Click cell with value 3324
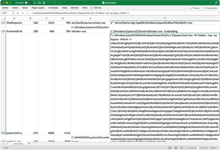Image resolution: width=222 pixels, height=152 pixels. click(46, 23)
